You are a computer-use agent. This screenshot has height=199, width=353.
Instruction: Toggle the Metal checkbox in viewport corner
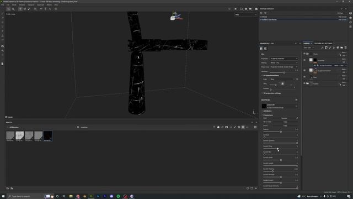6,117
